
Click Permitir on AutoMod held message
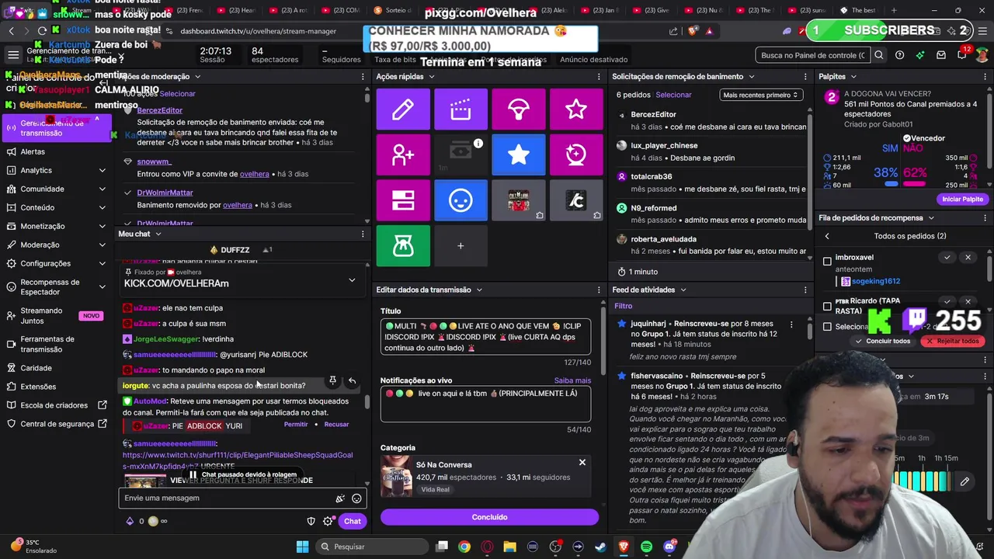point(296,425)
